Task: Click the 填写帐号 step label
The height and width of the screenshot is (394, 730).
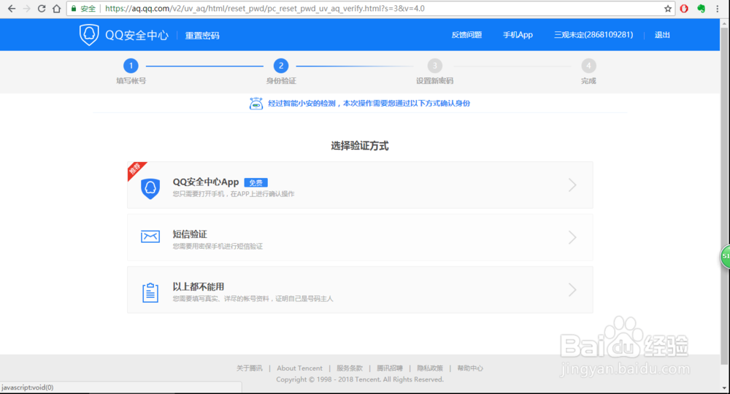Action: click(131, 81)
